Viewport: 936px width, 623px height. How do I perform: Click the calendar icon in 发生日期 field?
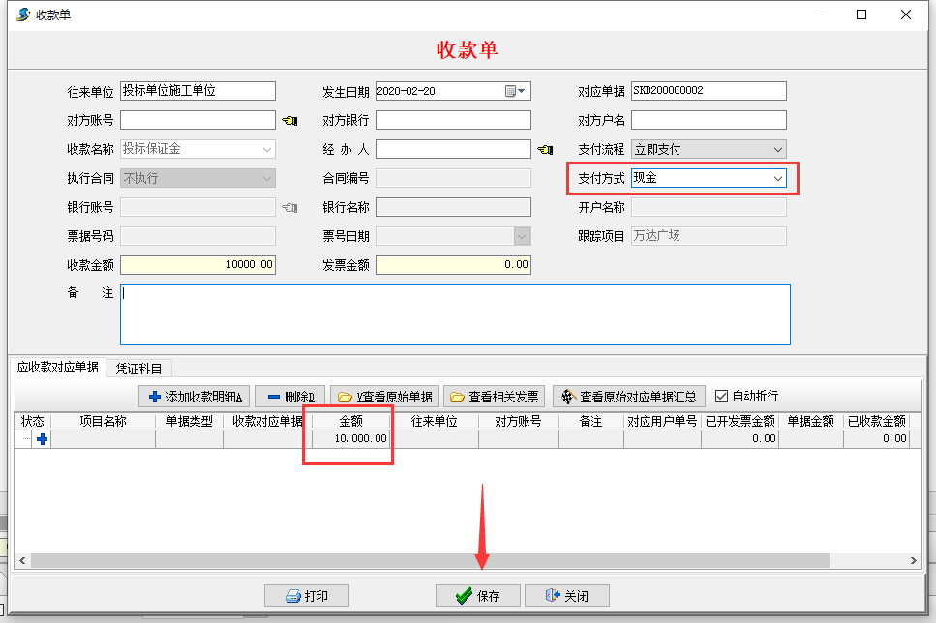pos(513,91)
